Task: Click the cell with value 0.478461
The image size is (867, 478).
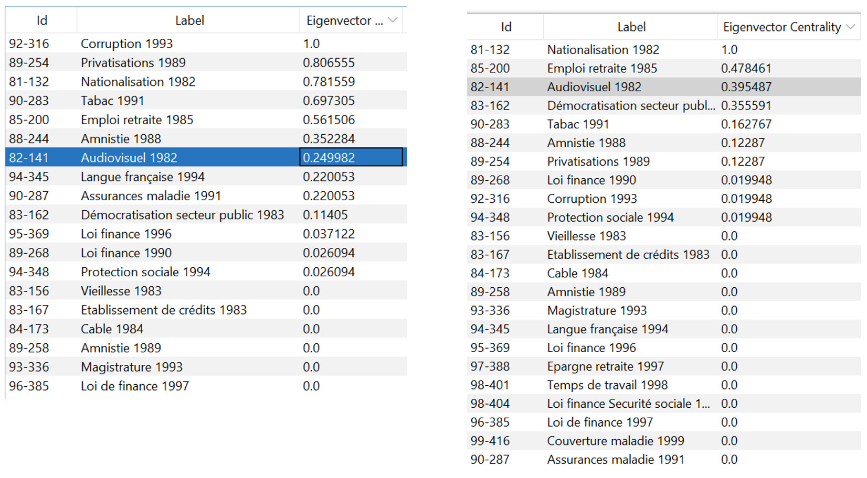Action: point(746,69)
